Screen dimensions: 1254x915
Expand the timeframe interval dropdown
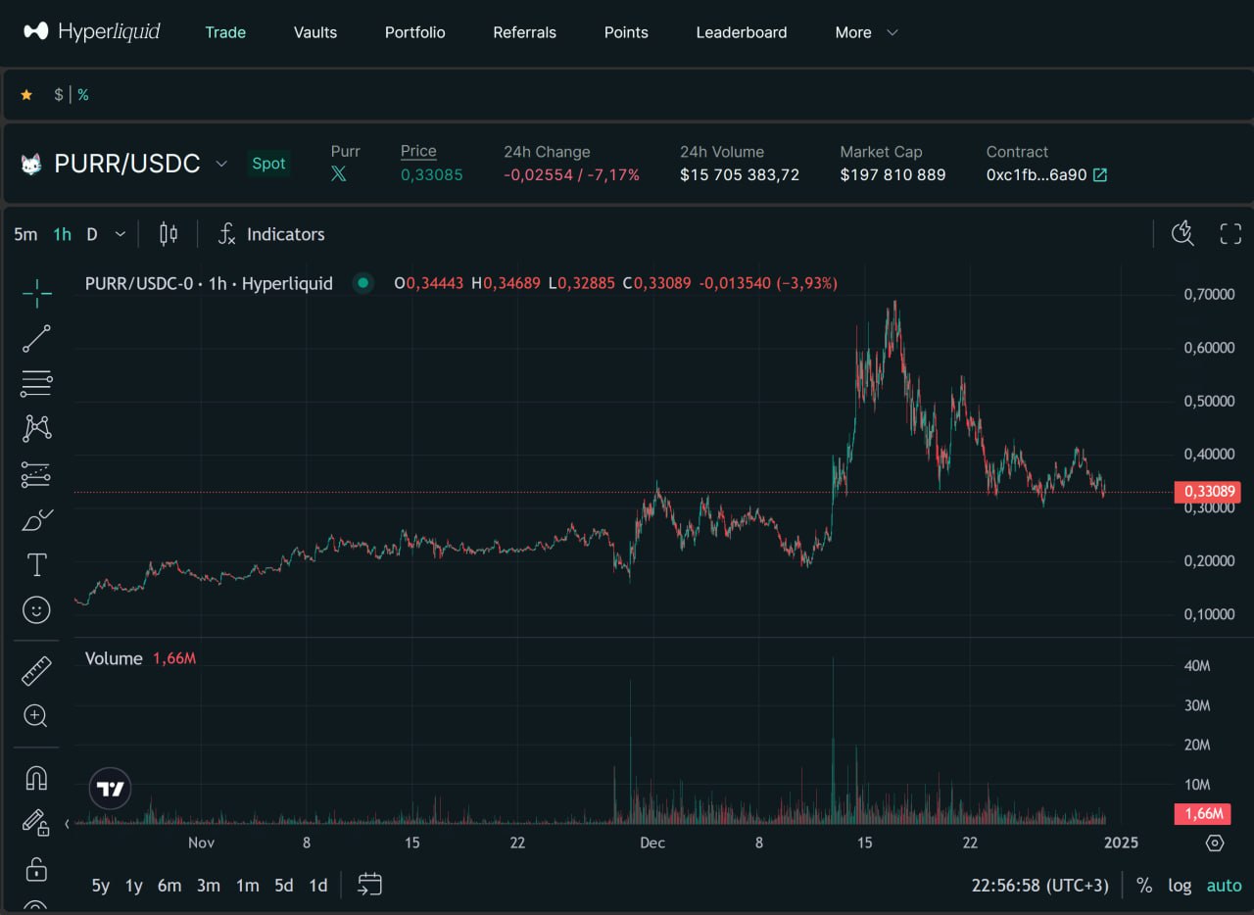121,234
